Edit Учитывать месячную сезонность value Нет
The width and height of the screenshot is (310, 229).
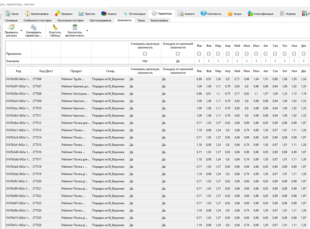[145, 61]
